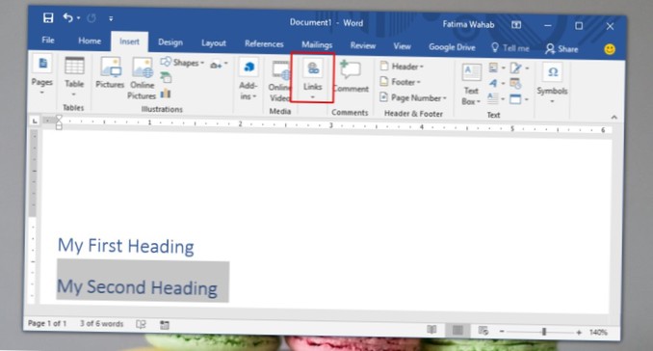Add a new Comment
This screenshot has width=653, height=351.
(x=351, y=76)
